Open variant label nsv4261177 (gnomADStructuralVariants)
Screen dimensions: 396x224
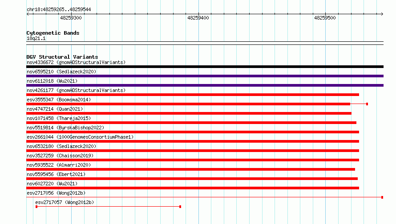pyautogui.click(x=76, y=90)
